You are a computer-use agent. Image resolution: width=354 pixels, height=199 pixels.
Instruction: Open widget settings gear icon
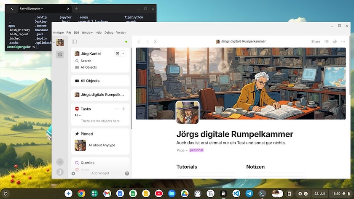pos(73,173)
